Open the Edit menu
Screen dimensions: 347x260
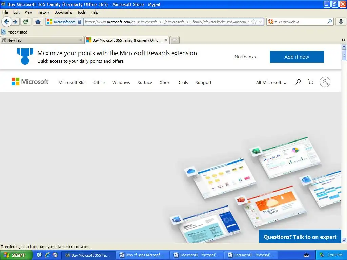(x=16, y=12)
